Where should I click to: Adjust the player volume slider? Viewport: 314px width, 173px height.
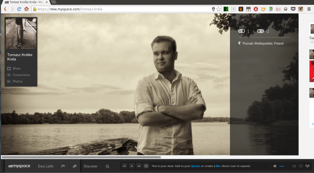tap(284, 166)
